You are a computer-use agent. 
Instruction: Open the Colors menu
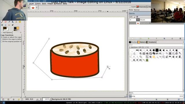[38, 4]
